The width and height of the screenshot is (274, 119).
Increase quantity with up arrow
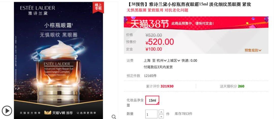point(162,112)
